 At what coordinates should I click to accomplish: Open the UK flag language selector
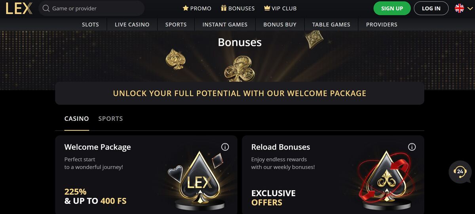(462, 8)
